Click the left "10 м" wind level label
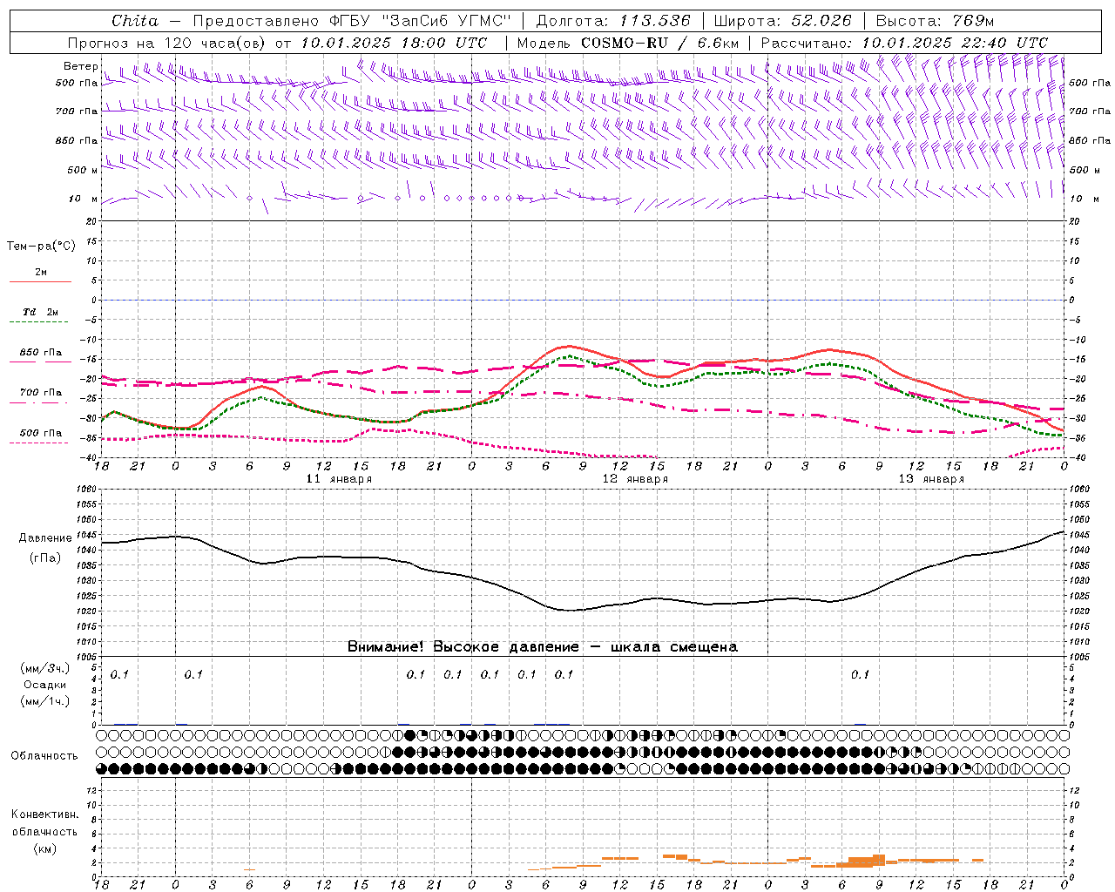1115x892 pixels. [84, 199]
